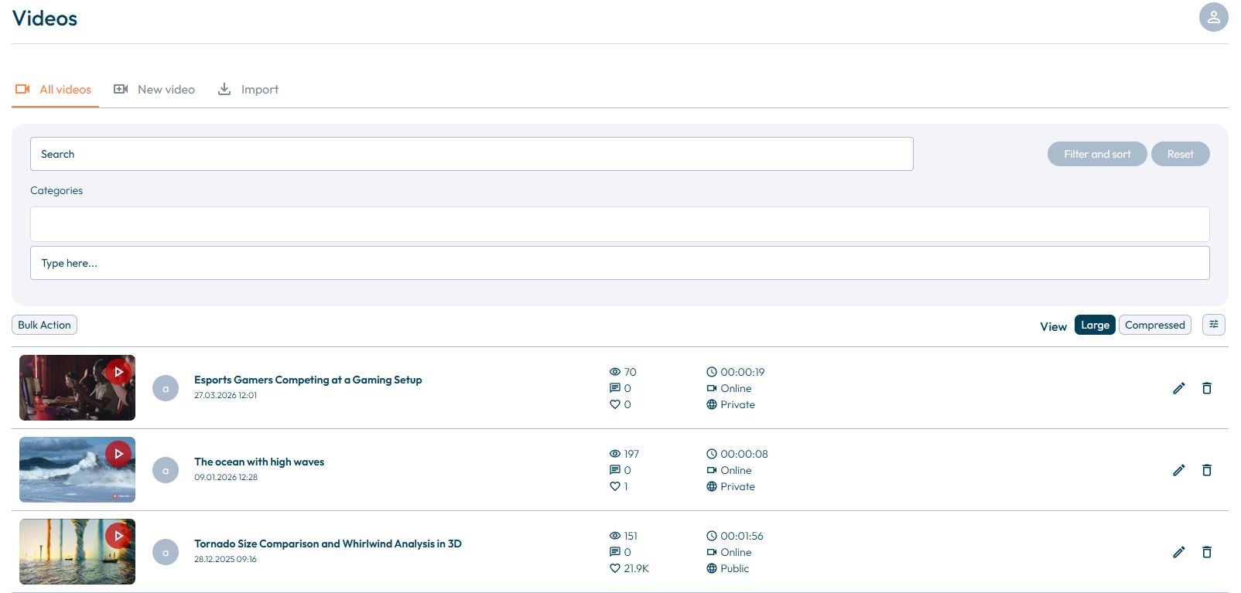Viewport: 1241px width, 593px height.
Task: Open the user profile avatar icon
Action: pyautogui.click(x=1213, y=17)
